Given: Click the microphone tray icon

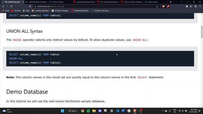Looking at the screenshot, I should pos(170,111).
